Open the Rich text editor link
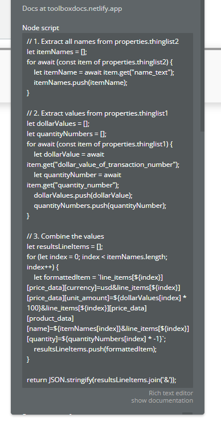This screenshot has width=221, height=430. 171,393
